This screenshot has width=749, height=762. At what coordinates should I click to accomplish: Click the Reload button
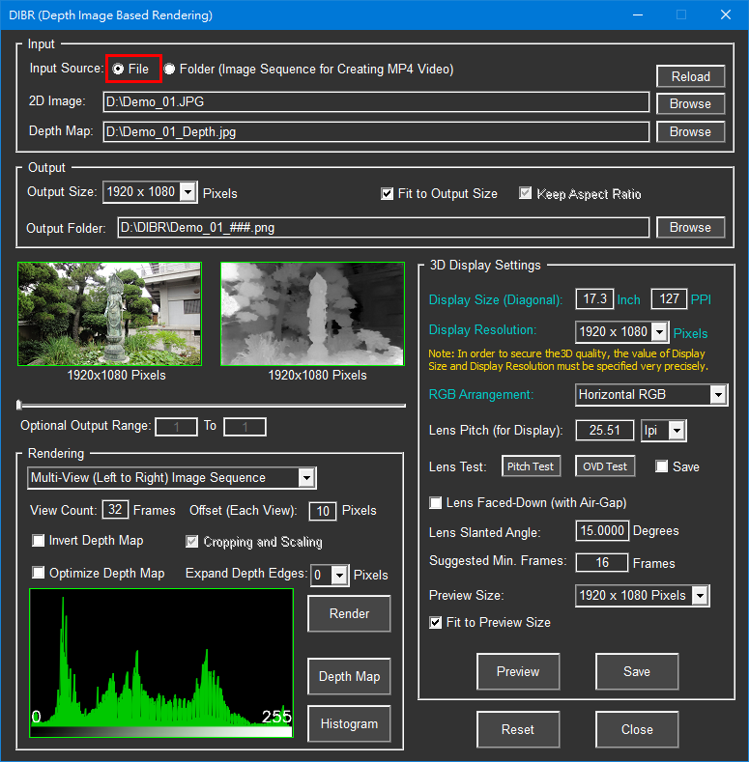[690, 77]
